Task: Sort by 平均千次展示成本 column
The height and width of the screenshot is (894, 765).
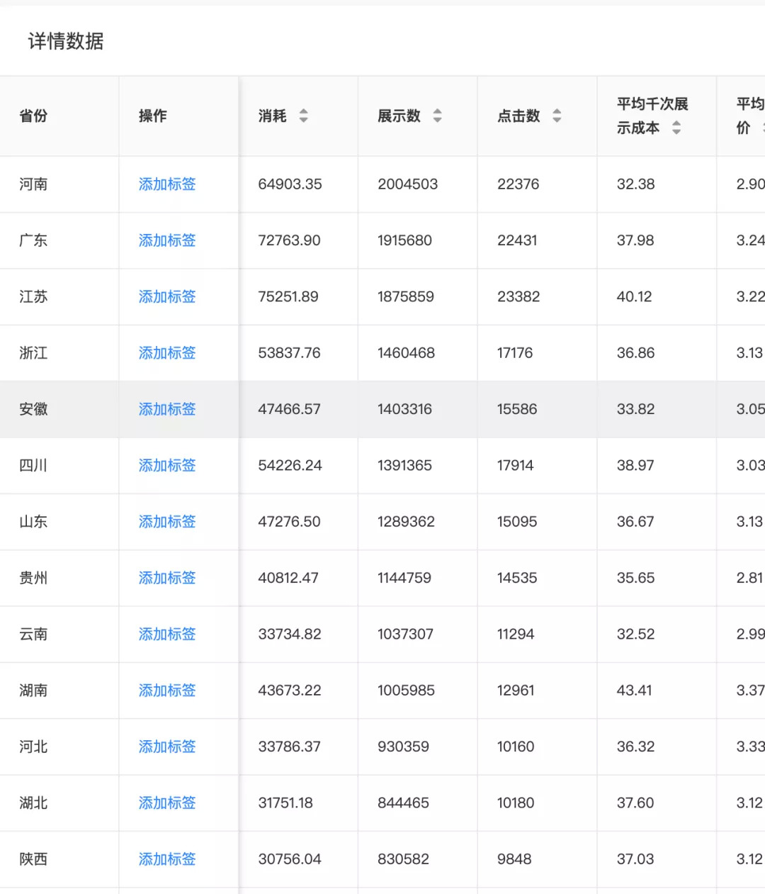Action: (x=676, y=128)
